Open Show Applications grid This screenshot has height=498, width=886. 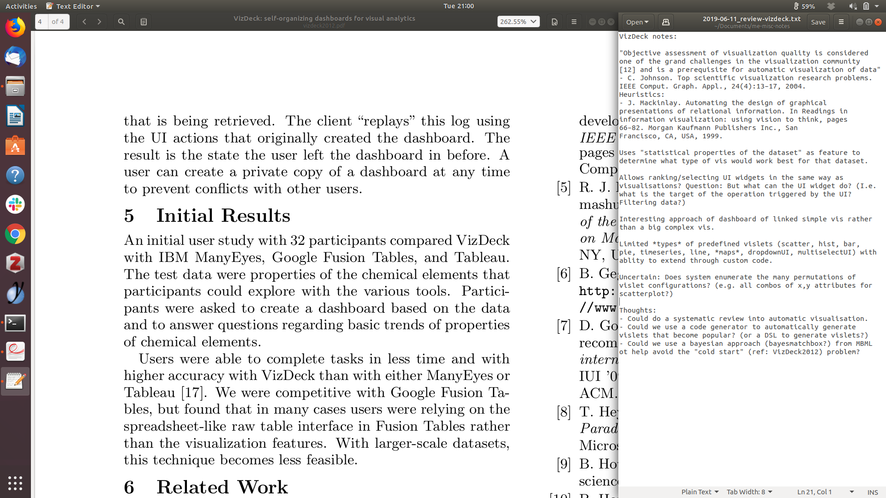(x=15, y=483)
